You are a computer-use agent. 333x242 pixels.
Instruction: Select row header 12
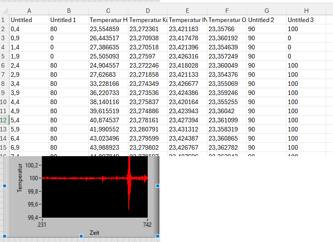tap(5, 120)
